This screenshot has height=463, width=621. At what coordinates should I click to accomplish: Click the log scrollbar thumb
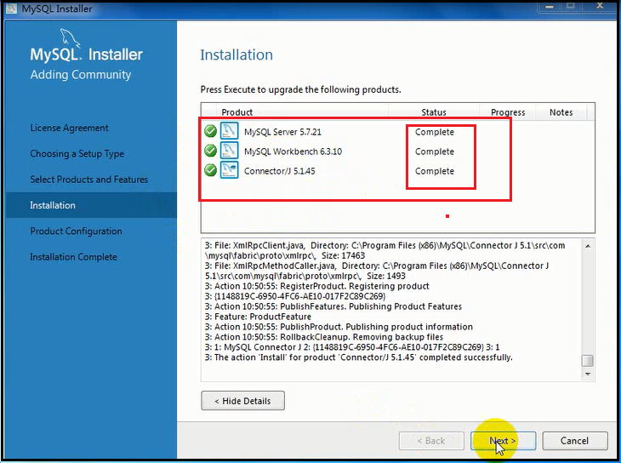[588, 361]
